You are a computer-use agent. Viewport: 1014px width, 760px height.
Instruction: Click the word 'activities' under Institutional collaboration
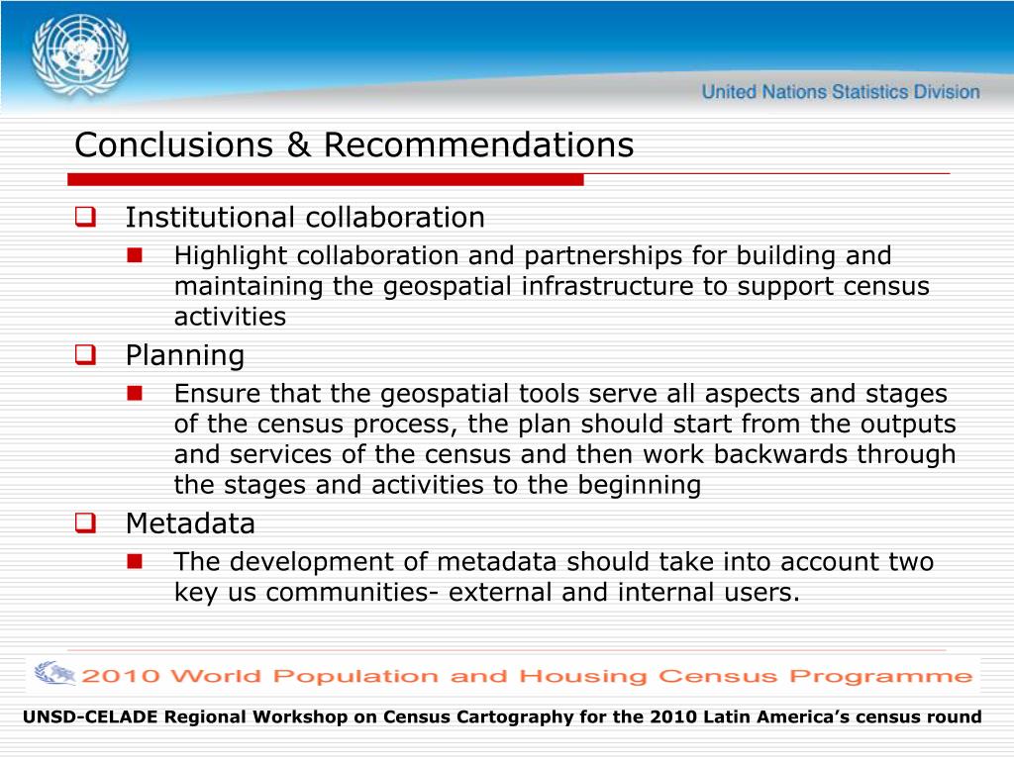tap(230, 317)
